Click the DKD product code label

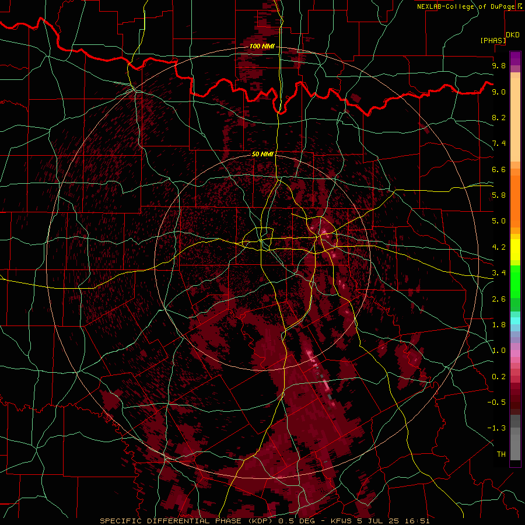[x=512, y=35]
